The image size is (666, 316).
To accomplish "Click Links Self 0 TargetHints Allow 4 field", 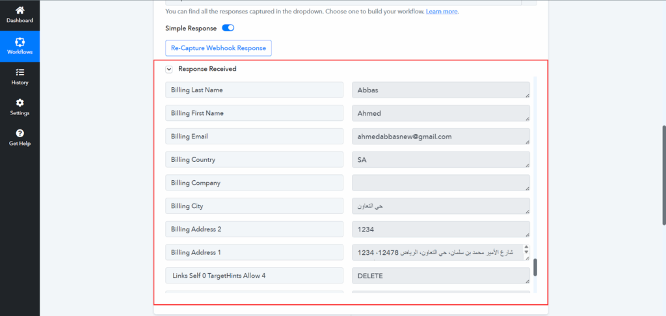I will (254, 276).
